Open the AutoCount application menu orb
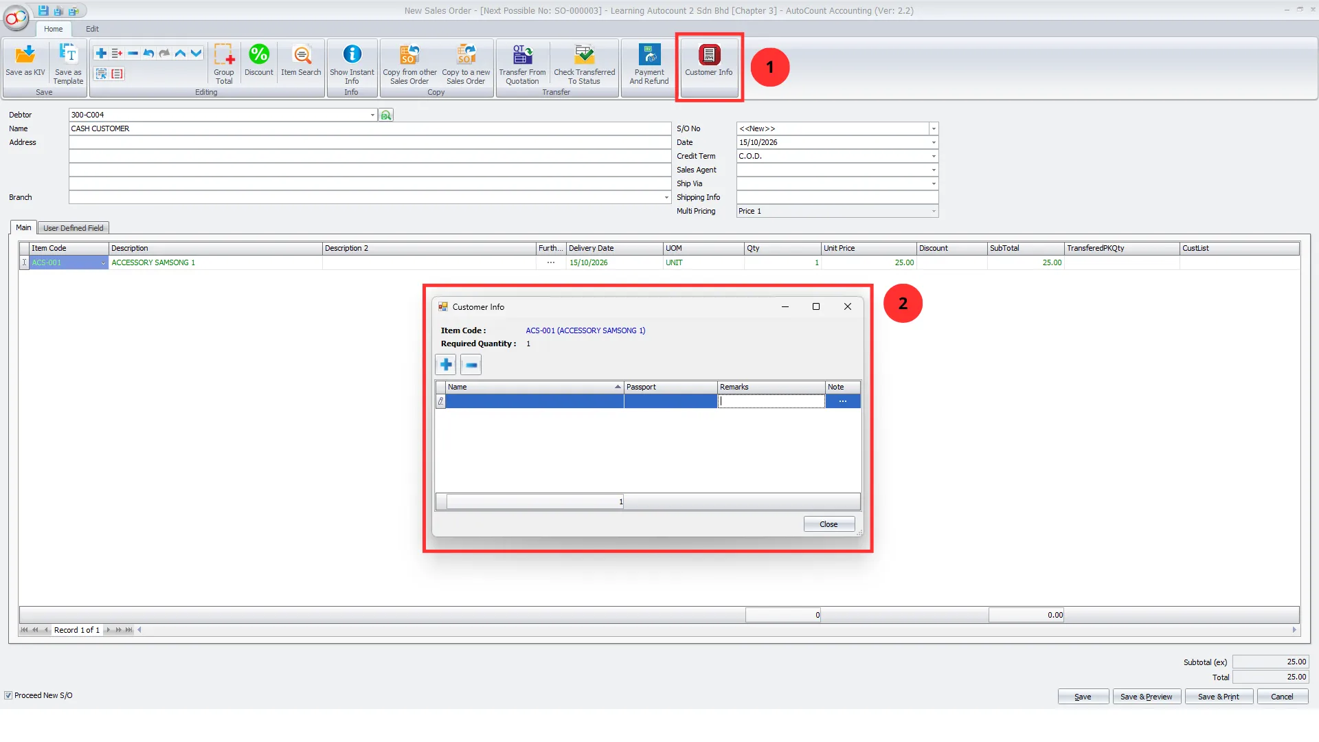This screenshot has height=742, width=1319. click(x=16, y=18)
